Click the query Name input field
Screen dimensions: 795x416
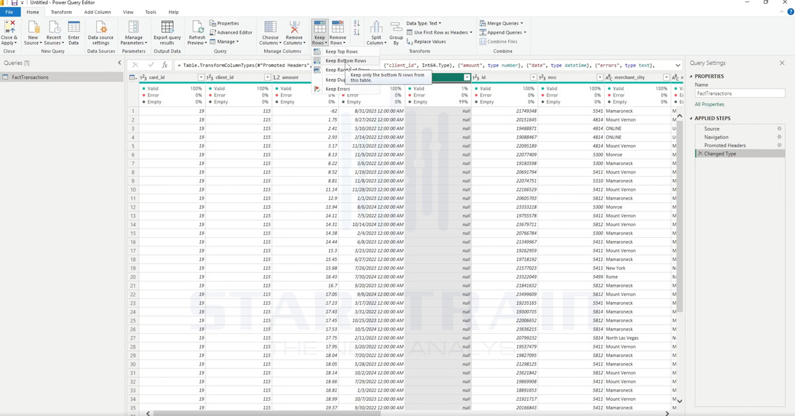[739, 93]
